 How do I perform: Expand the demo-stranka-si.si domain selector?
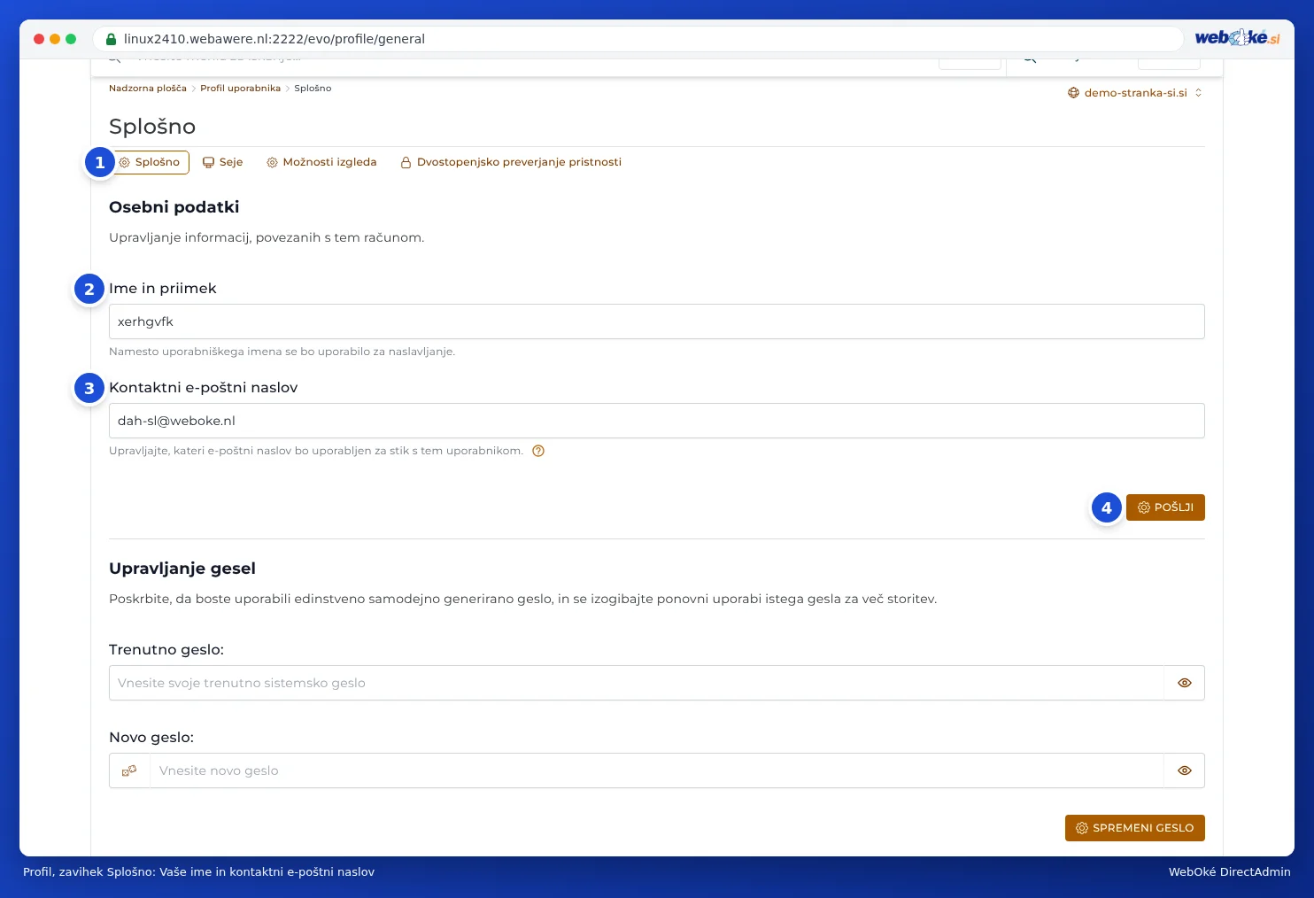click(1135, 93)
